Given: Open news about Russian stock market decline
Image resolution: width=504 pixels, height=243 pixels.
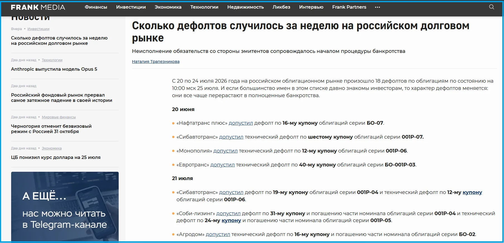Looking at the screenshot, I should (62, 98).
